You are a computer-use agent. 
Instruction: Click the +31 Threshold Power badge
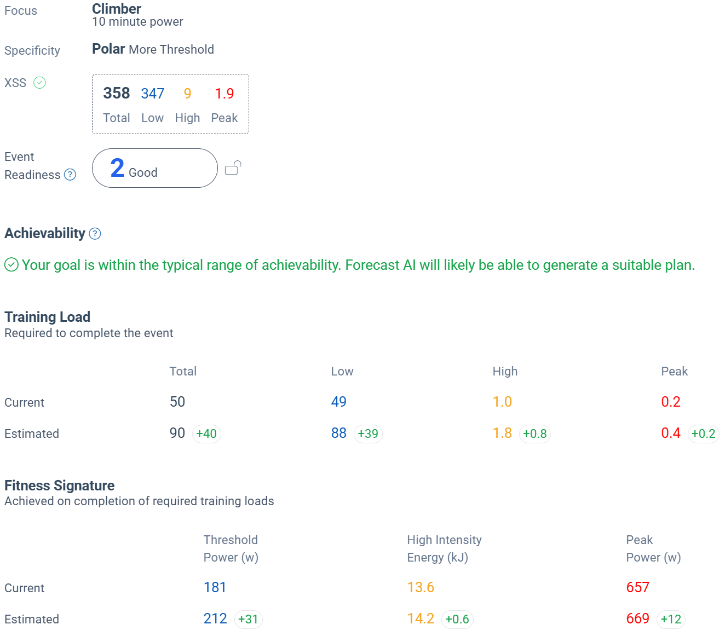click(x=248, y=619)
